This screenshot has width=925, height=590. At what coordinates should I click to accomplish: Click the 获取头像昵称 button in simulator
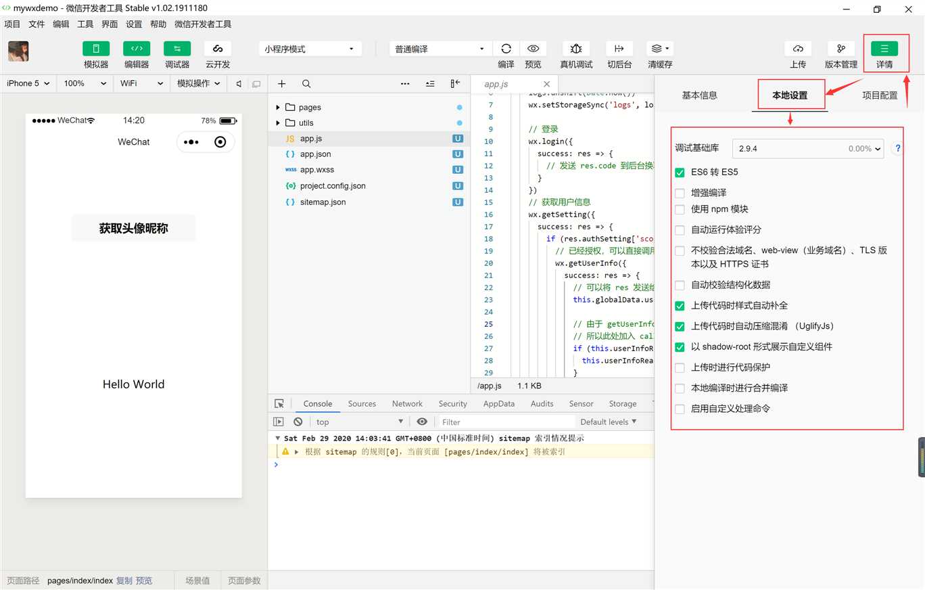134,228
